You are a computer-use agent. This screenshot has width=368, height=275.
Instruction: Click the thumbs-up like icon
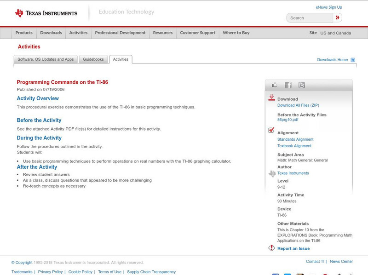tap(274, 85)
